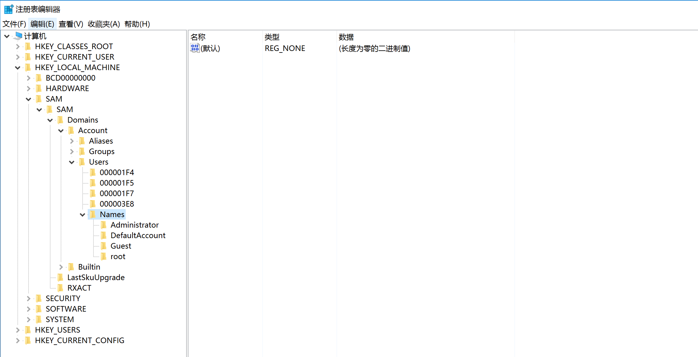Expand the HKEY_CLASSES_ROOT node
The height and width of the screenshot is (357, 698).
[x=18, y=46]
